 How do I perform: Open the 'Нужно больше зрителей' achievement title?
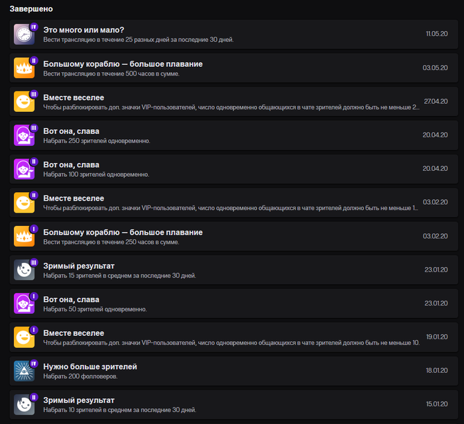90,366
